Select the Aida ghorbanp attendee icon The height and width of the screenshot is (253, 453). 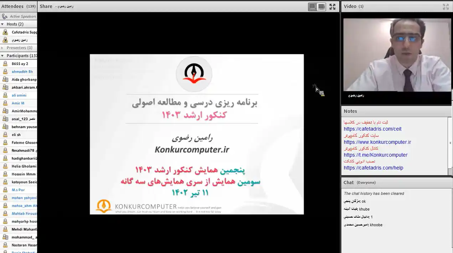coord(5,79)
